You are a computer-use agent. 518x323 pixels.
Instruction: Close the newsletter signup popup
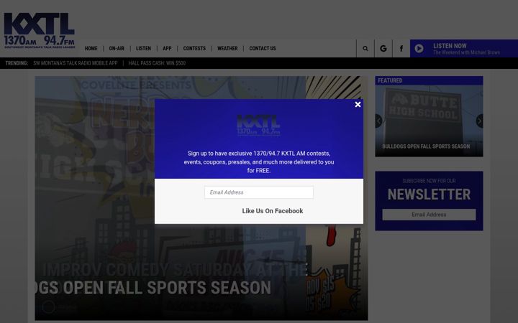358,105
